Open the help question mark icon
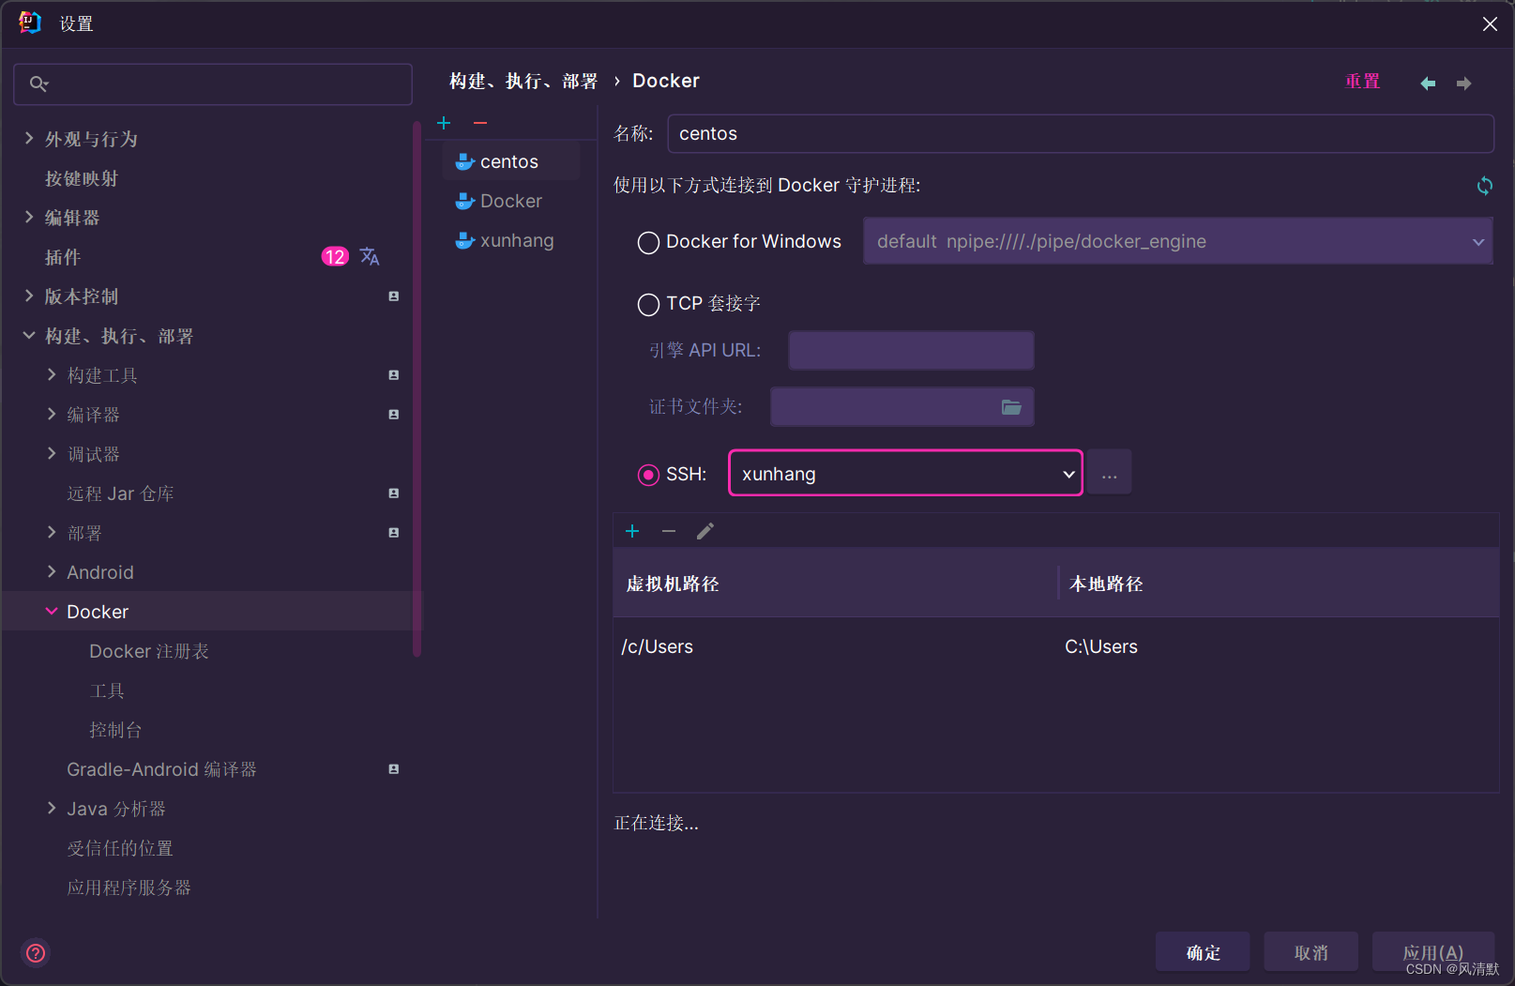This screenshot has height=986, width=1515. [35, 952]
